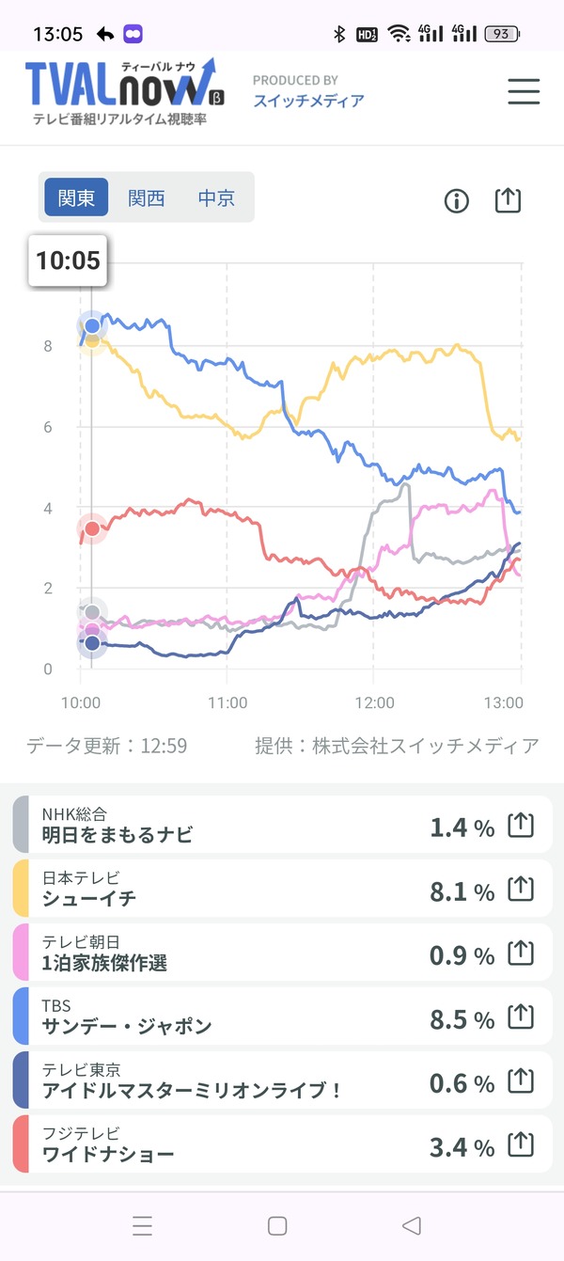Image resolution: width=564 pixels, height=1261 pixels.
Task: Share the NHK総合 program rating
Action: pyautogui.click(x=521, y=826)
